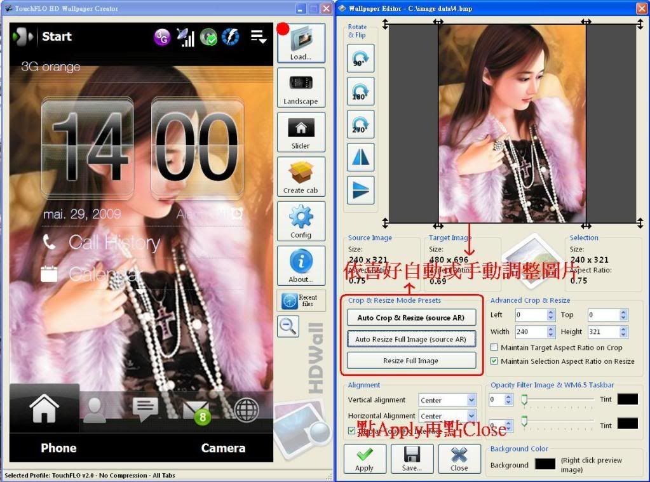This screenshot has width=650, height=482.
Task: Click the Left crop value field
Action: click(x=531, y=315)
